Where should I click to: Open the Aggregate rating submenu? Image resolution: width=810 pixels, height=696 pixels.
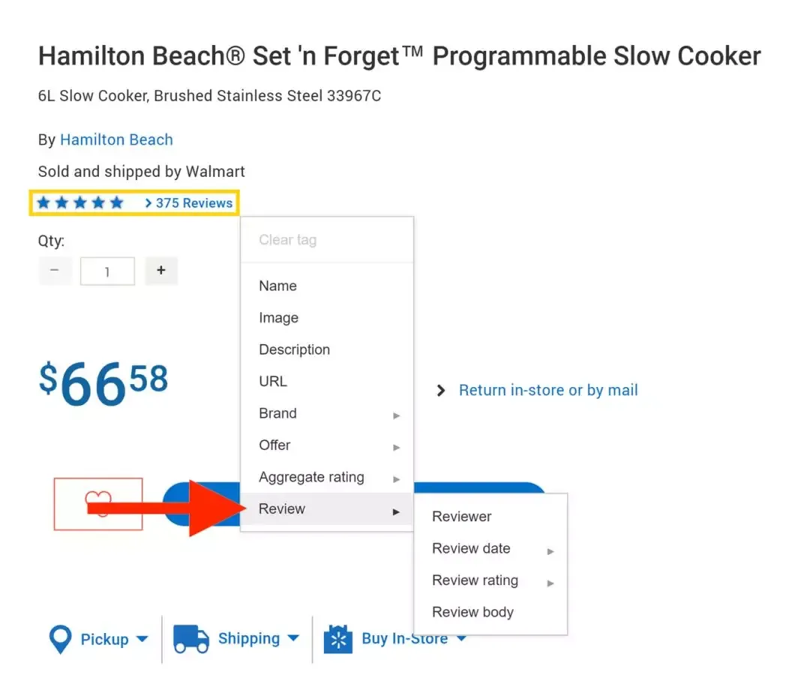point(311,477)
